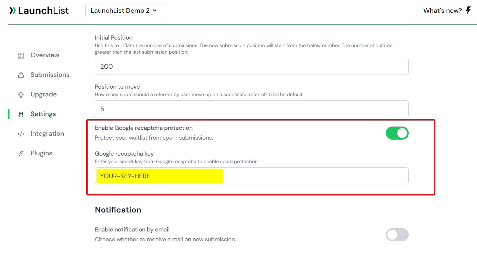Select the Submissions inbox icon
Image resolution: width=477 pixels, height=255 pixels.
point(21,75)
